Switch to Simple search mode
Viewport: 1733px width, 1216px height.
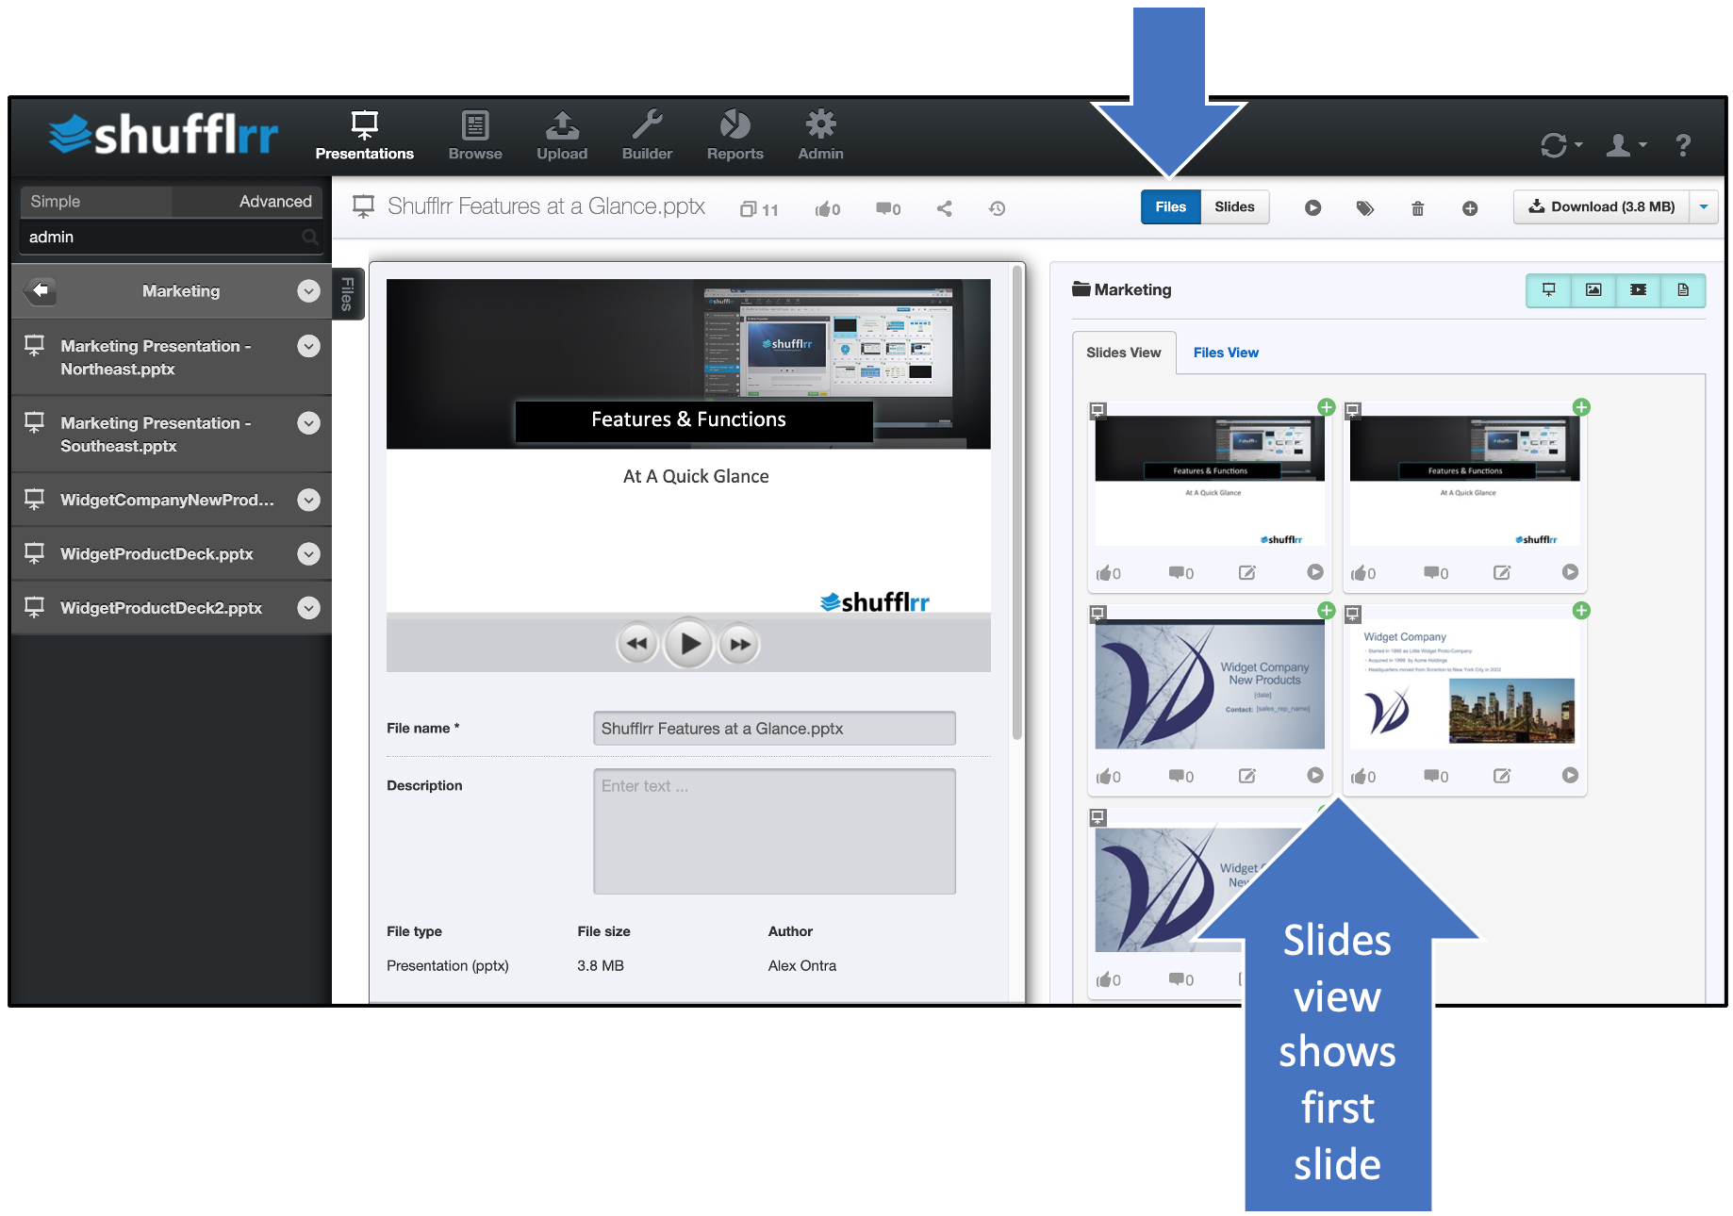tap(95, 201)
